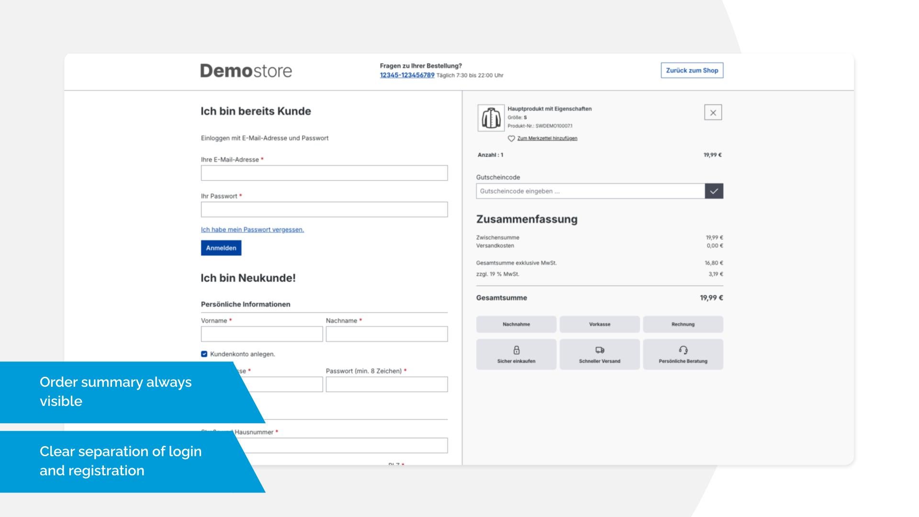Viewport: 919px width, 517px height.
Task: Focus the Gutscheincode eingeben field
Action: [x=590, y=191]
